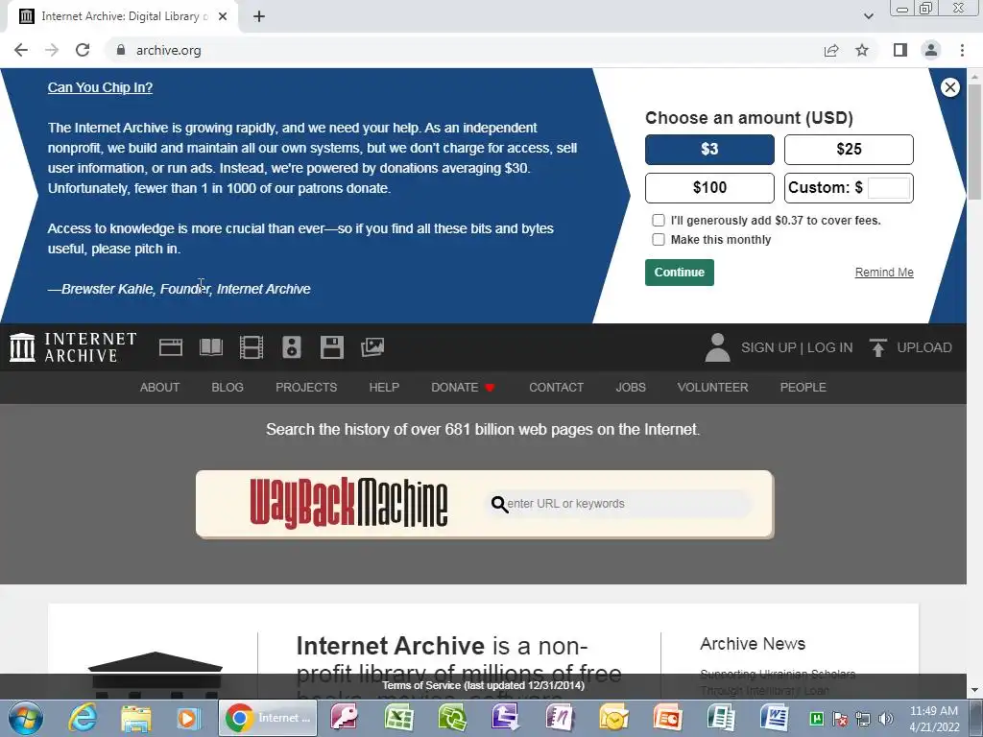Open the BLOG menu item
This screenshot has height=737, width=983.
(228, 388)
